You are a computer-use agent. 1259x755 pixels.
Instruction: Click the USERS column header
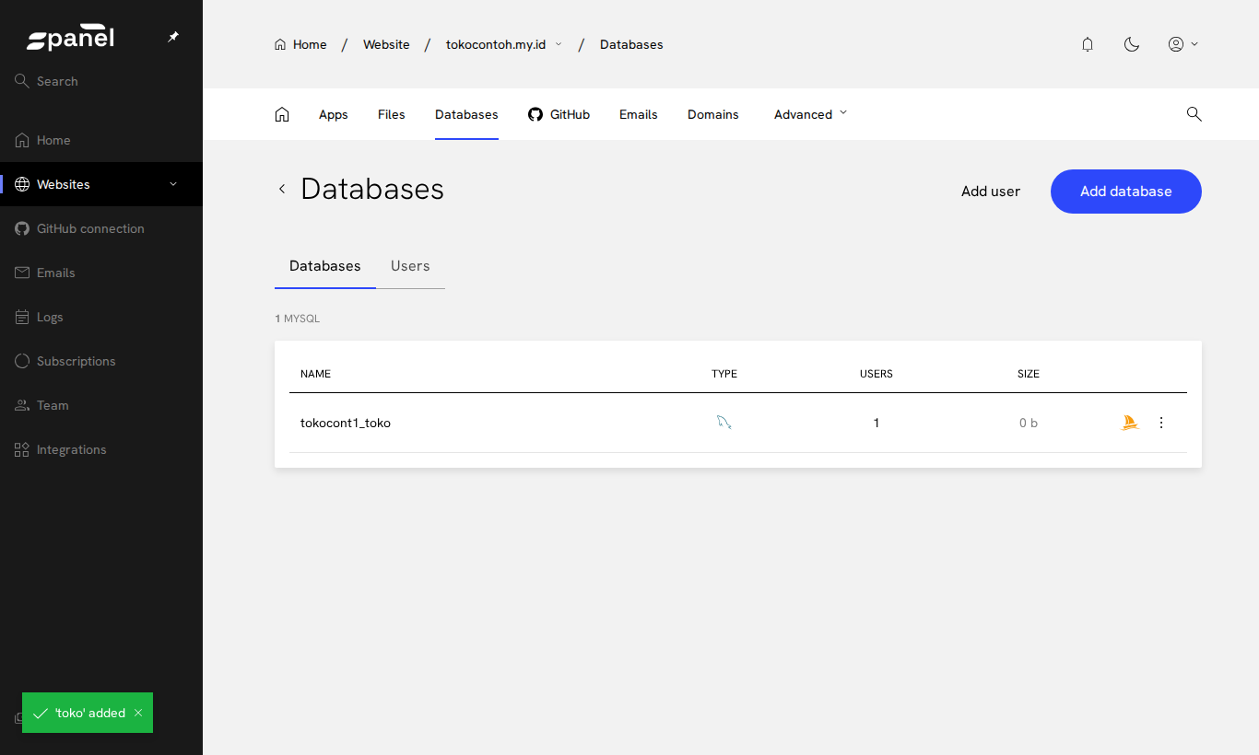(x=877, y=374)
